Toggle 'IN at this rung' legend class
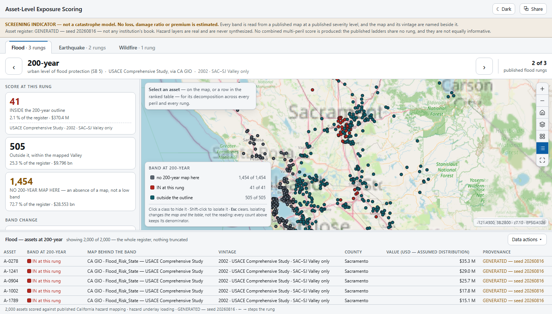Image resolution: width=552 pixels, height=314 pixels. point(208,188)
